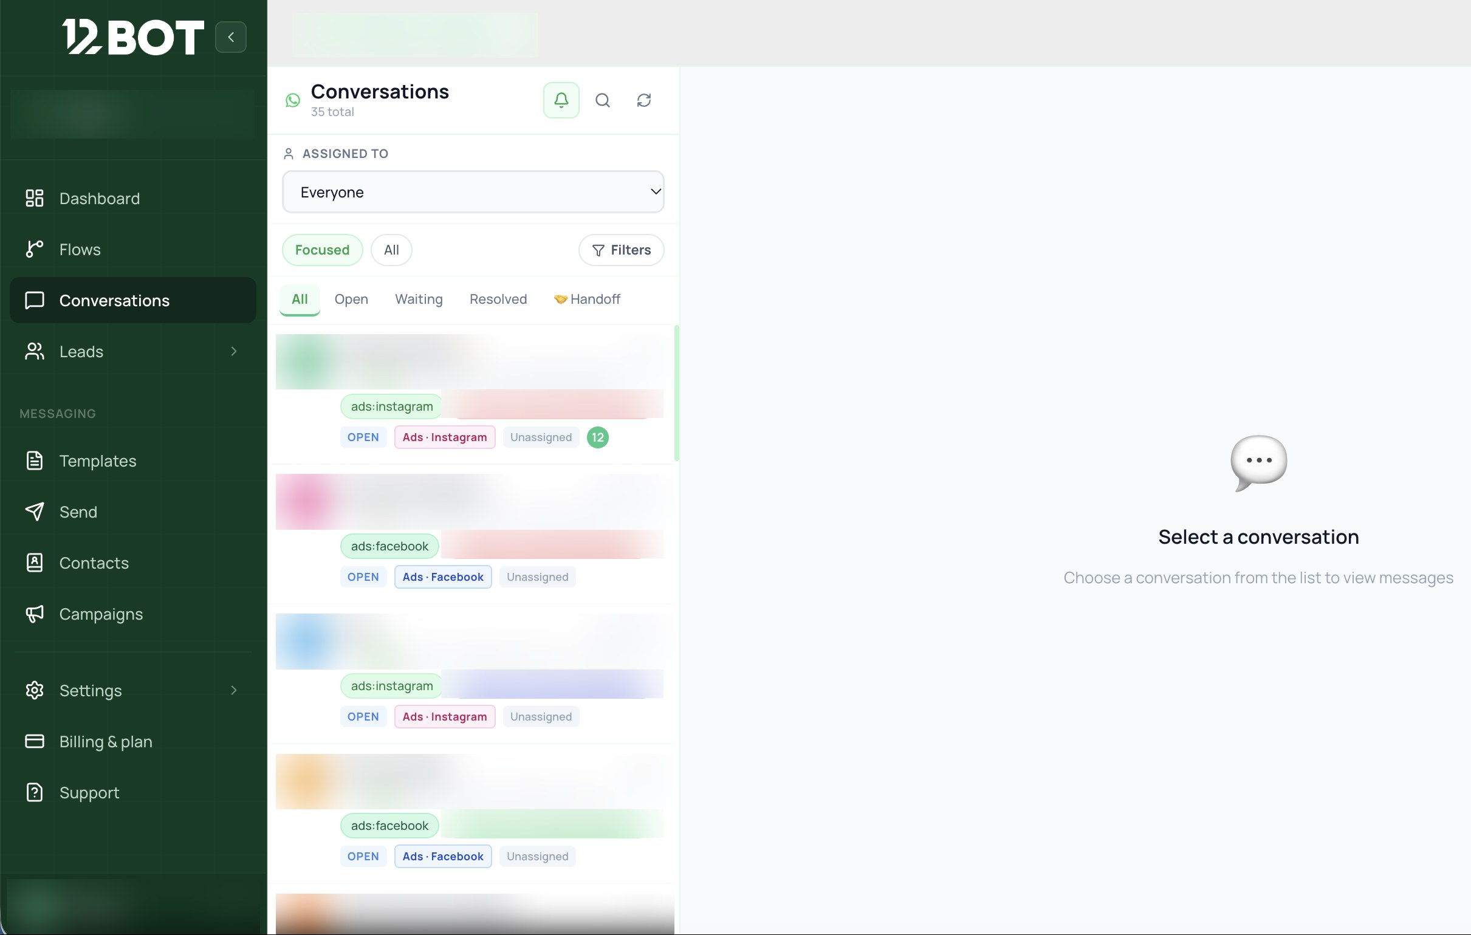Click the speech bubble icon in empty pane
1471x935 pixels.
pyautogui.click(x=1258, y=462)
